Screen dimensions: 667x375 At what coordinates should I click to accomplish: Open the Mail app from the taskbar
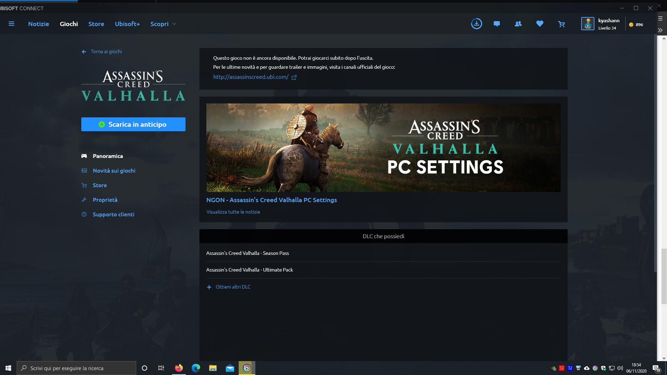click(230, 368)
